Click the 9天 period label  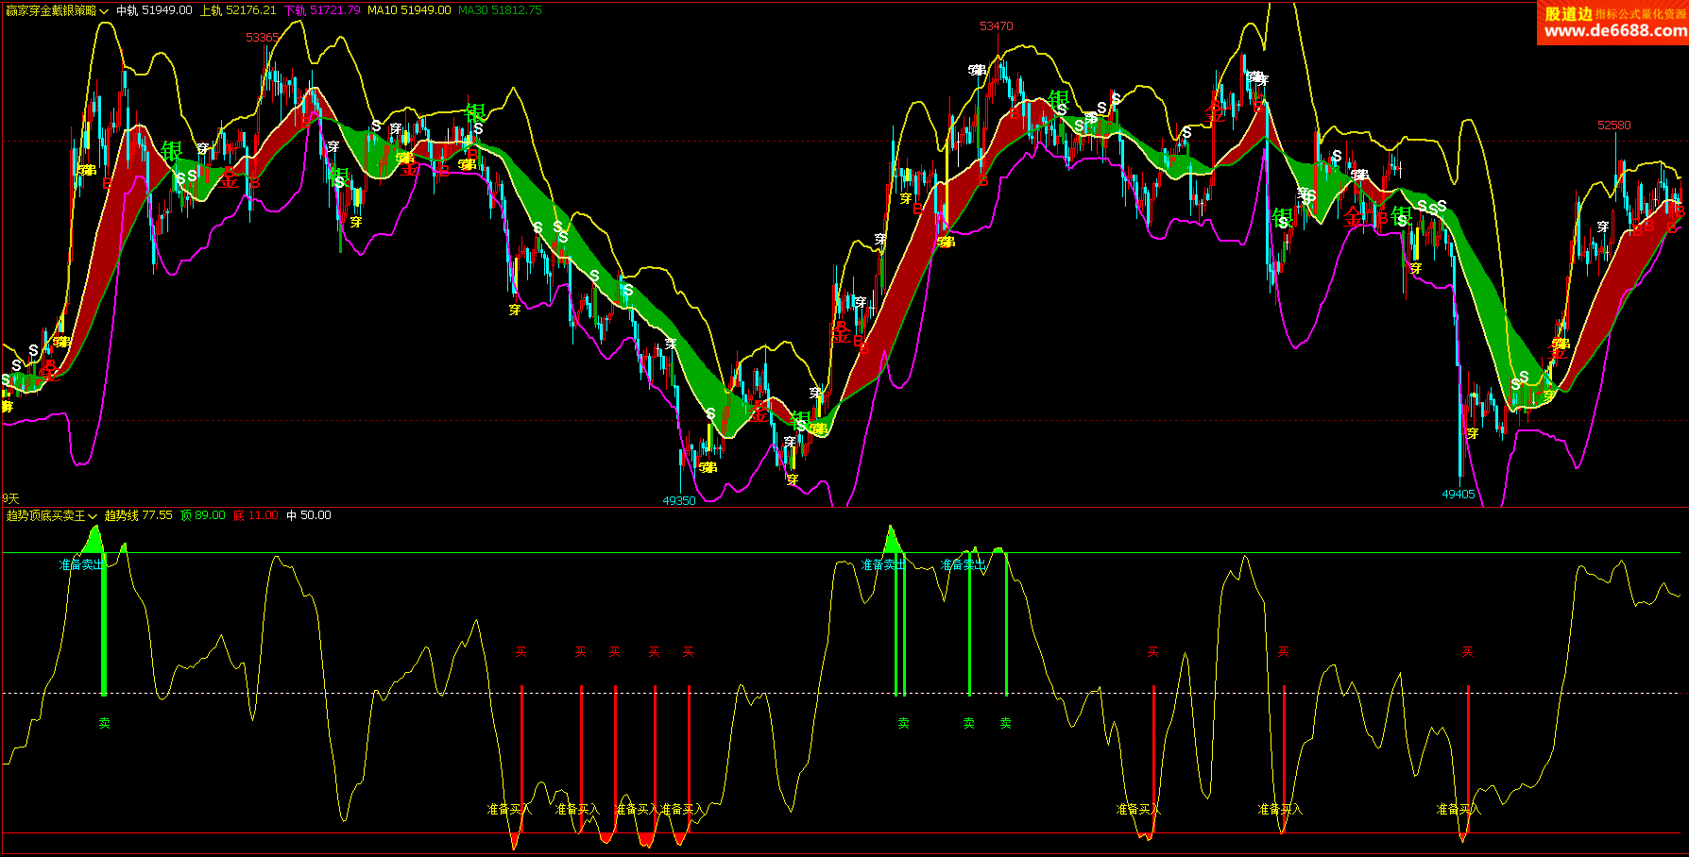click(10, 498)
